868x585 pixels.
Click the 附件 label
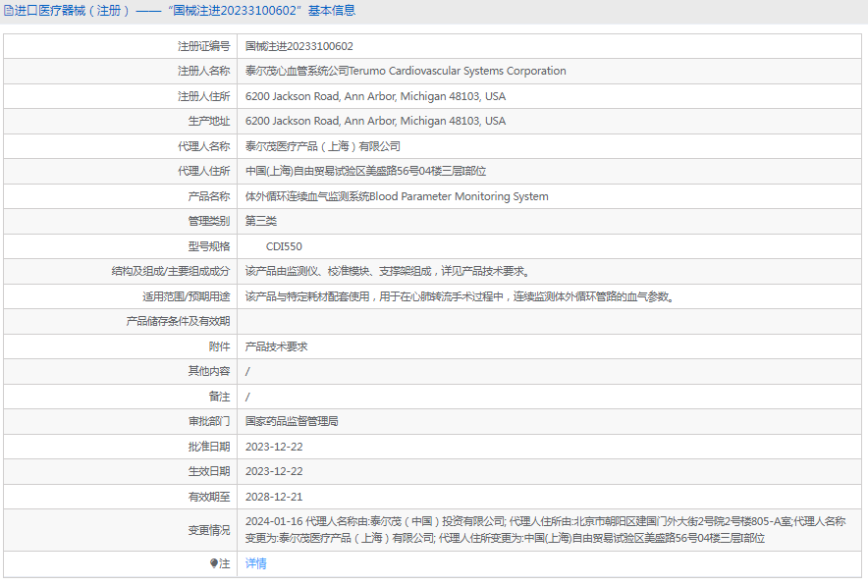point(219,346)
